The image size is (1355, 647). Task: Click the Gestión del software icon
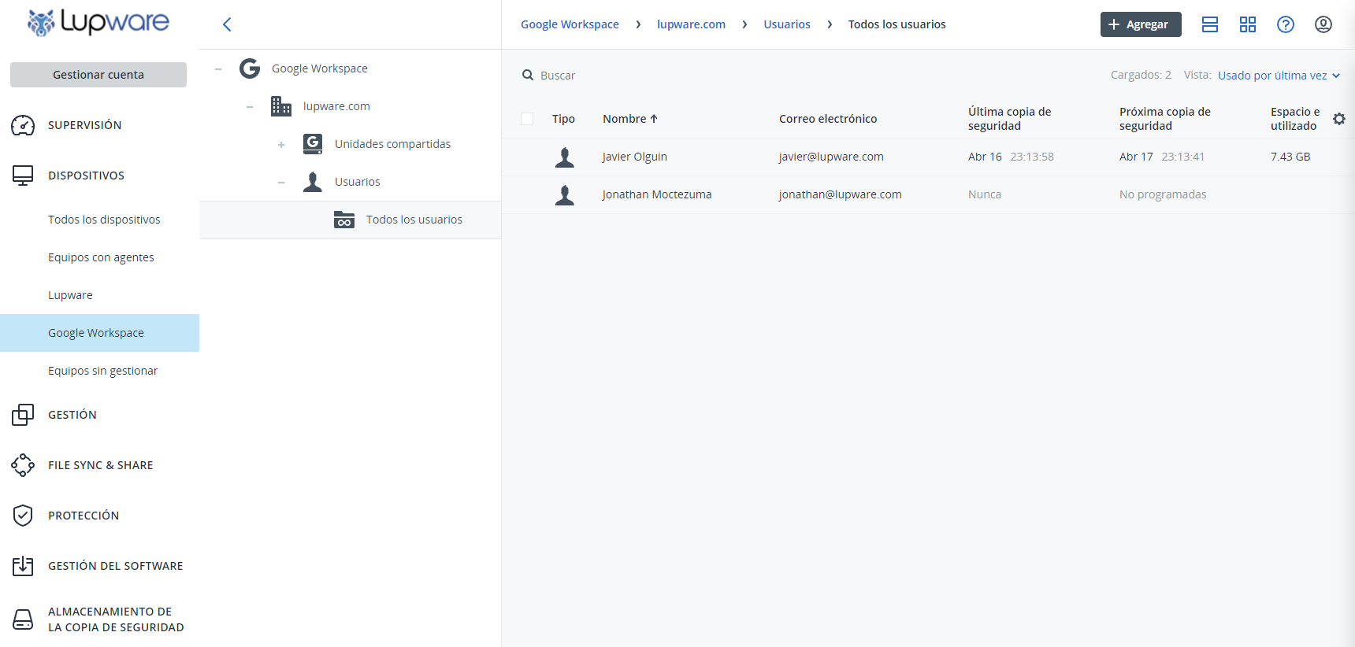(23, 566)
